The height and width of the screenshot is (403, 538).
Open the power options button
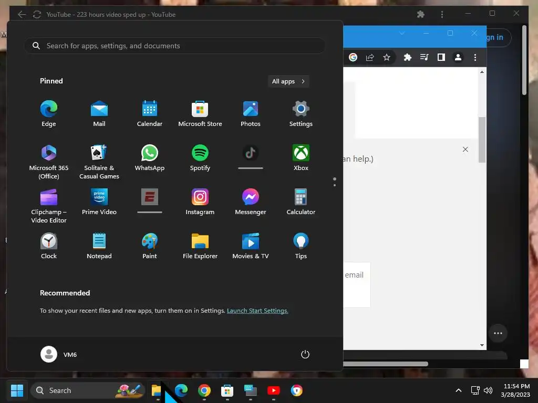click(x=305, y=354)
